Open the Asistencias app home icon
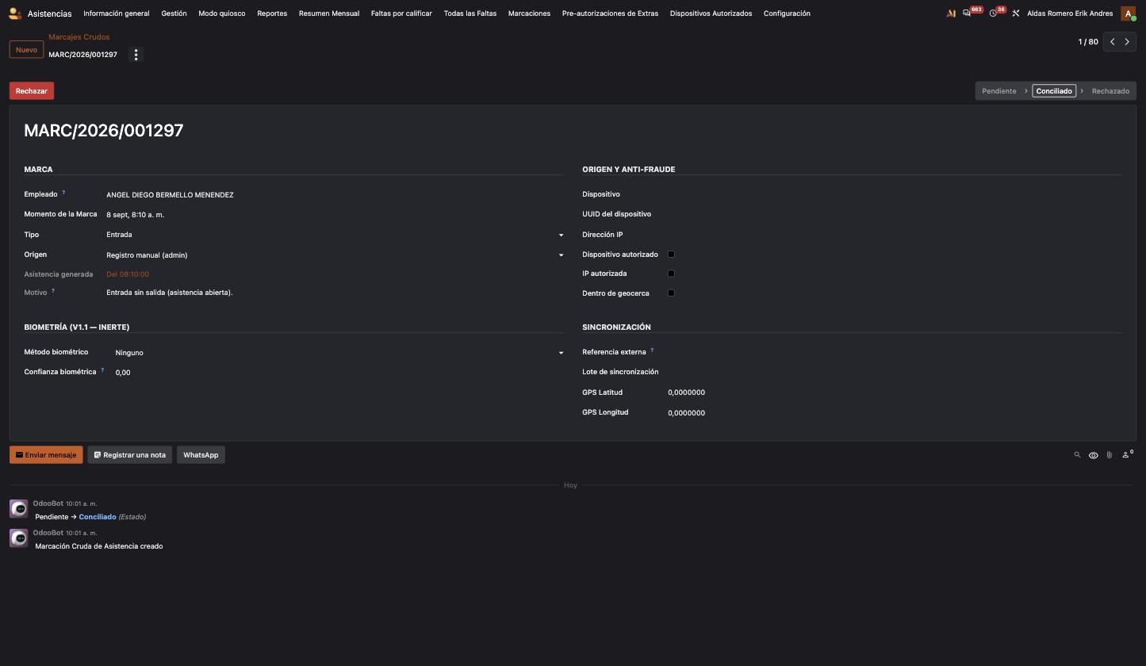 coord(15,13)
